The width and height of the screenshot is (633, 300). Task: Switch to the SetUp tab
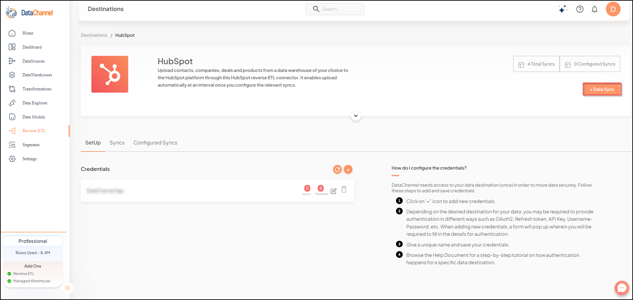pos(93,143)
